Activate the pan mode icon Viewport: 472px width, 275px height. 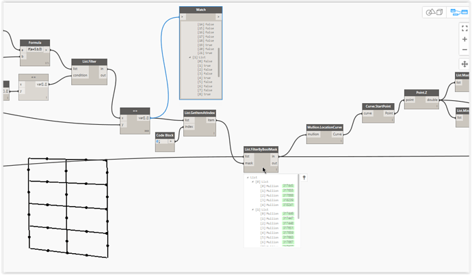[x=464, y=64]
